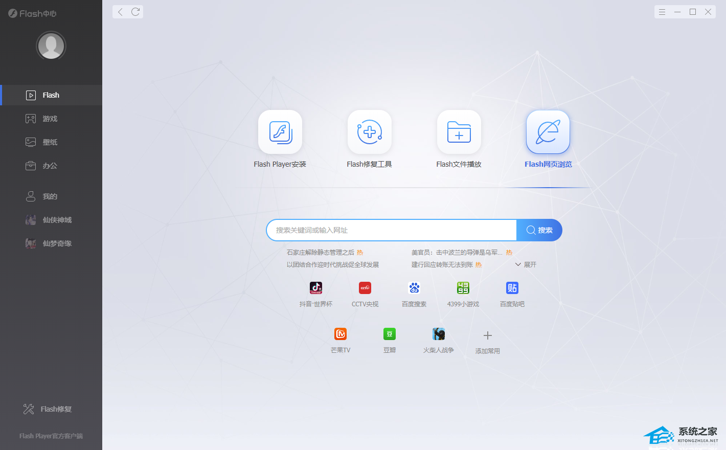The width and height of the screenshot is (726, 450).
Task: Open hot topic 美官员：击中波兰的导弹是乌军
Action: [457, 252]
